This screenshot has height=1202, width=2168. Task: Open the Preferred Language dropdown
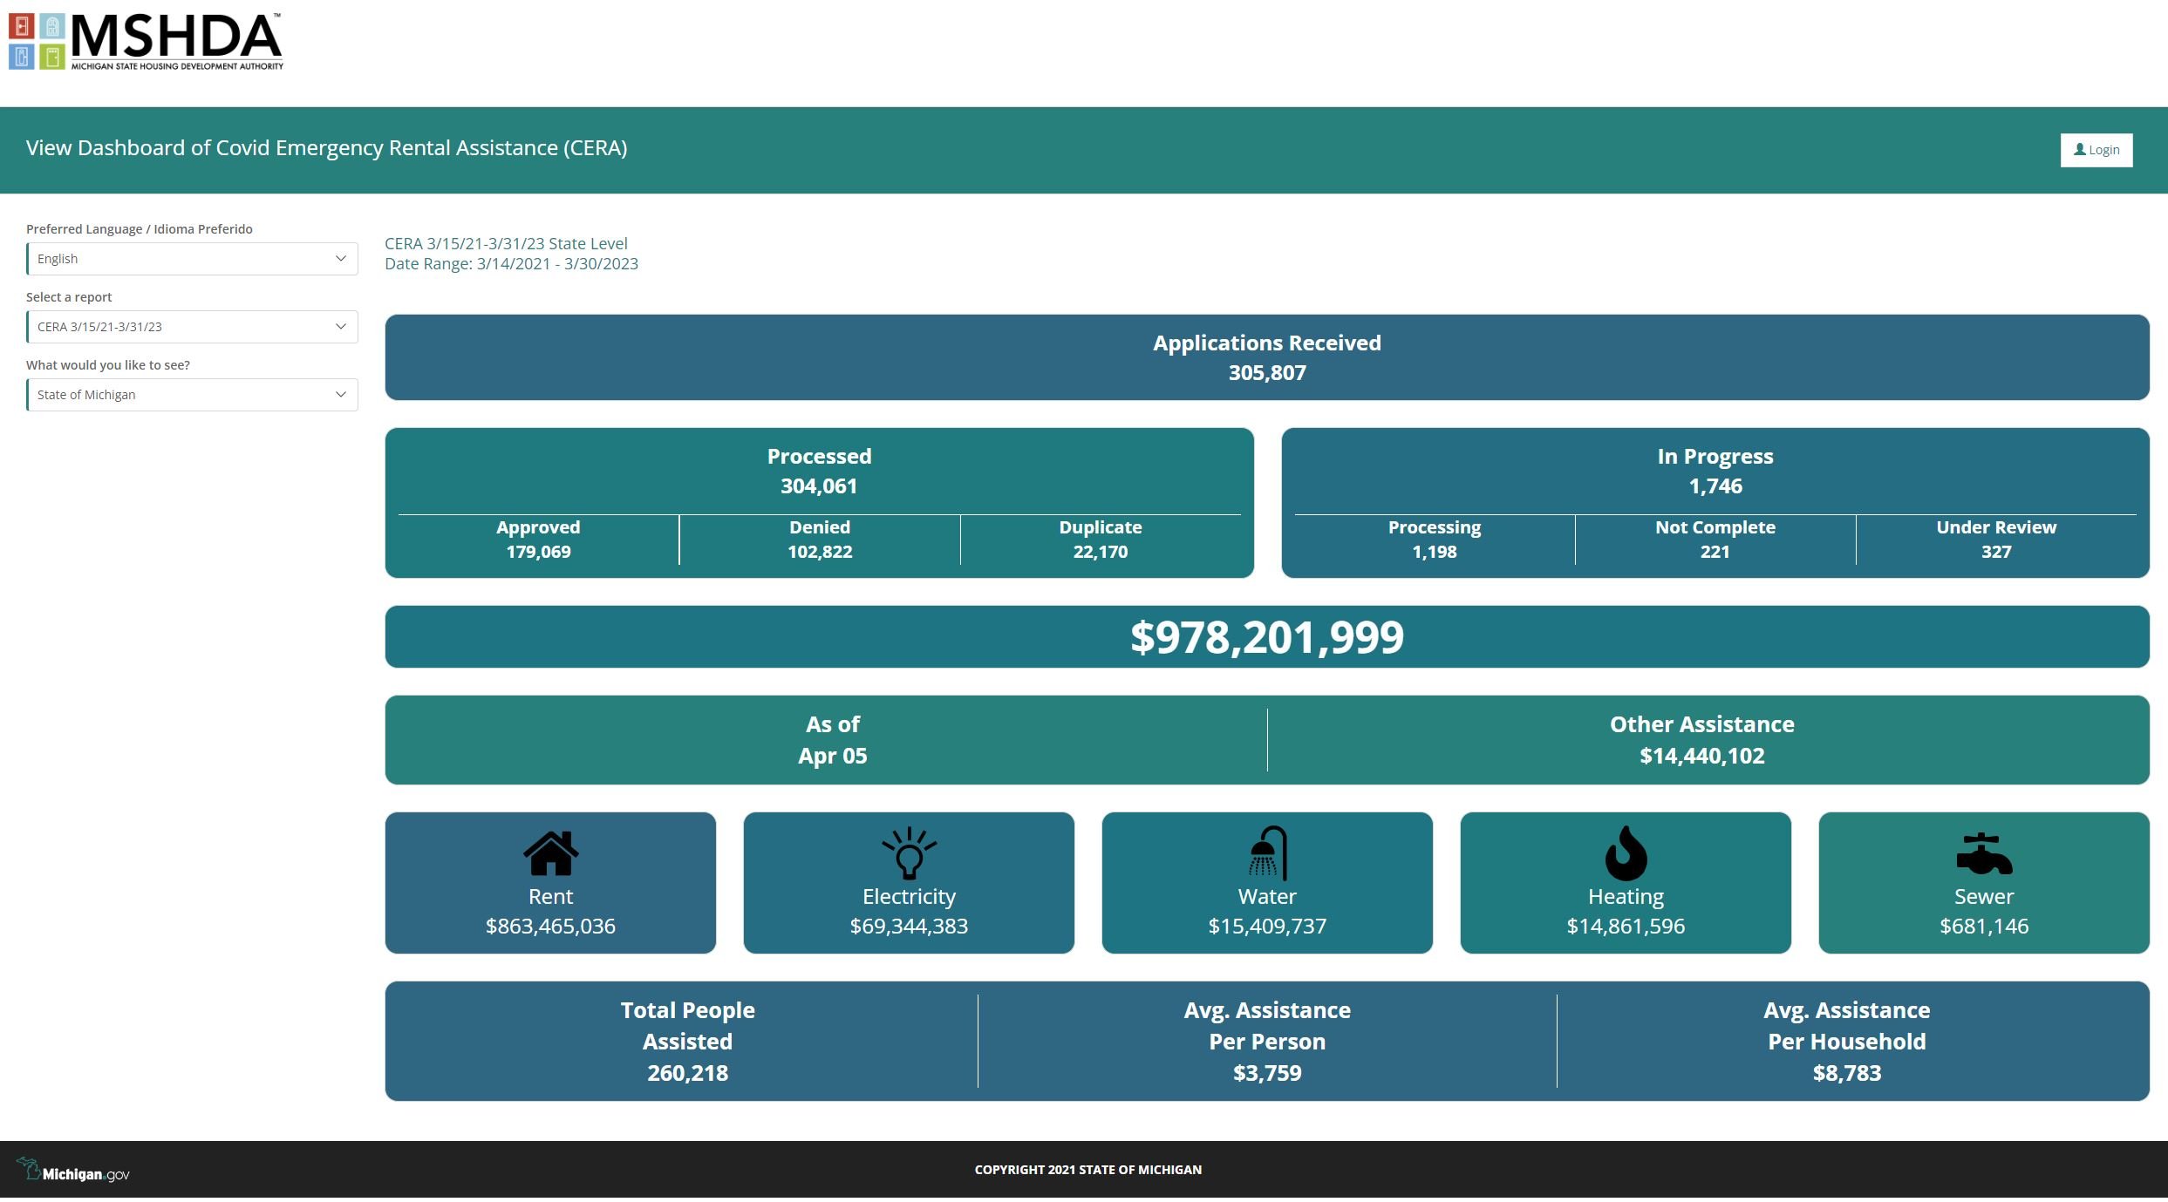192,258
